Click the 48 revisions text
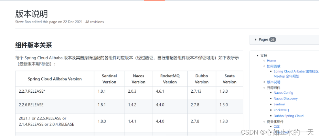 point(95,22)
